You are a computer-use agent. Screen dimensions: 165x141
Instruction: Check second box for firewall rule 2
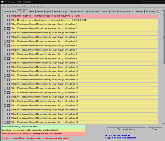(9, 28)
